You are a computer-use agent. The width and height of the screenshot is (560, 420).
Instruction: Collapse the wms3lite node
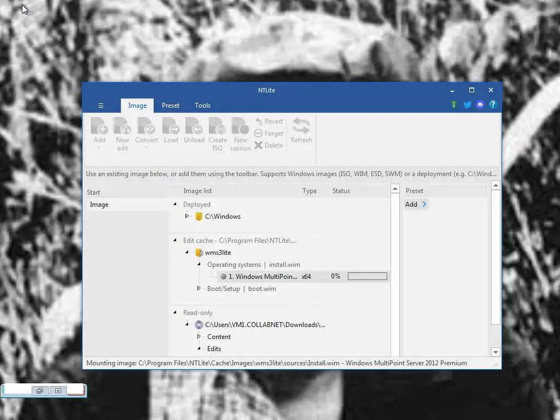click(187, 252)
